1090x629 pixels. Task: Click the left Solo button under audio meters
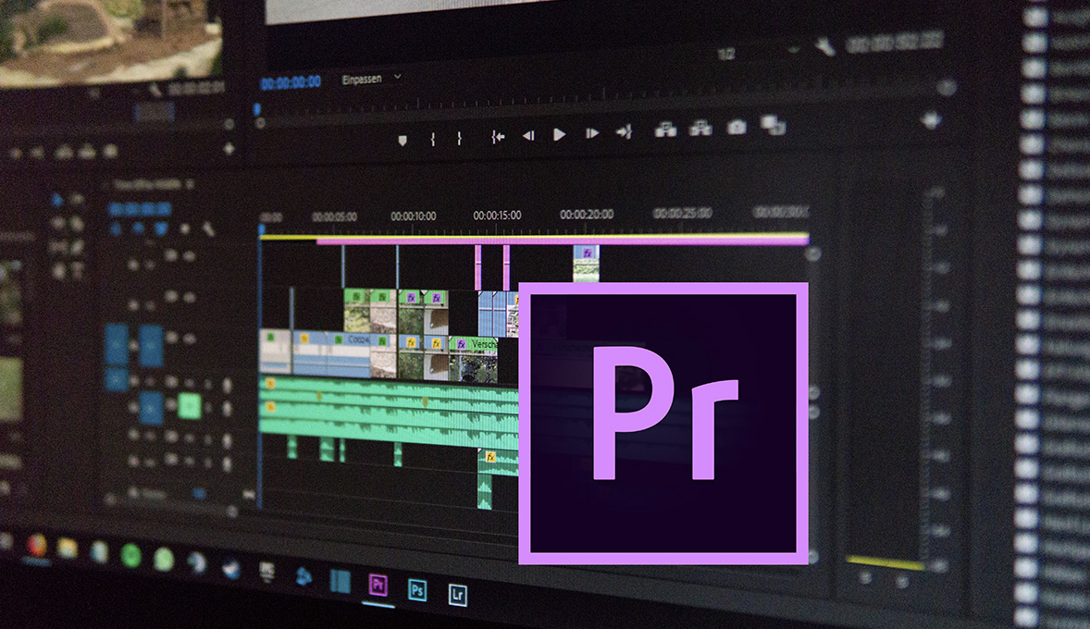pyautogui.click(x=864, y=577)
